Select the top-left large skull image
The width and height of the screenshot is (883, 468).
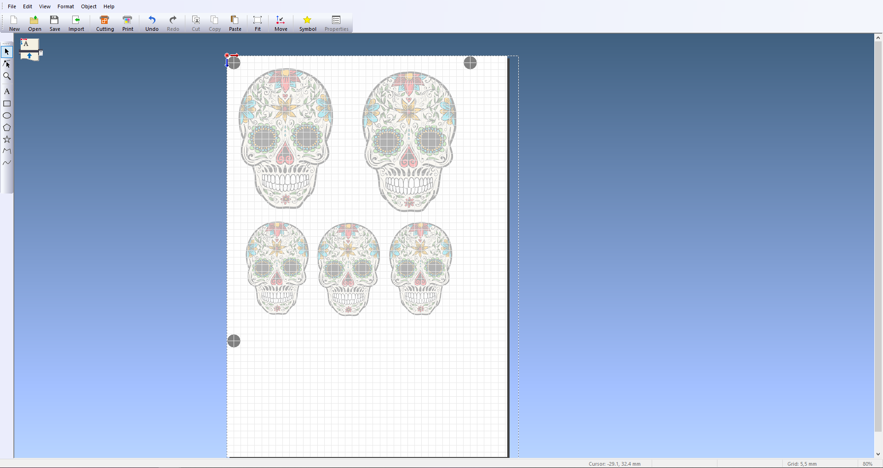click(x=286, y=138)
